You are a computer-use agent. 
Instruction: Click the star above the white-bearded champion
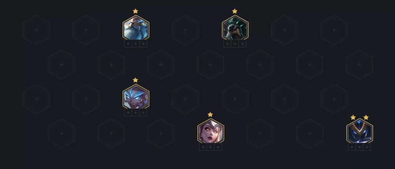point(135,11)
